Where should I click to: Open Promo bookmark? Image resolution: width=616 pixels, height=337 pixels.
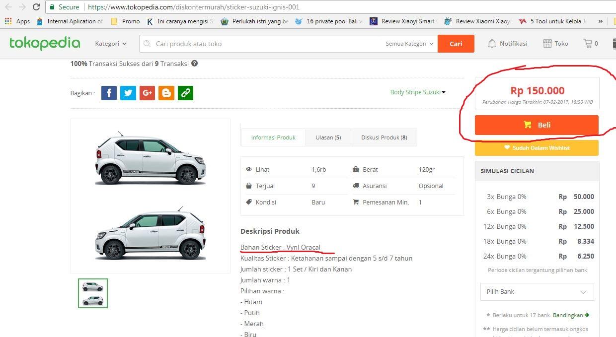pos(125,21)
